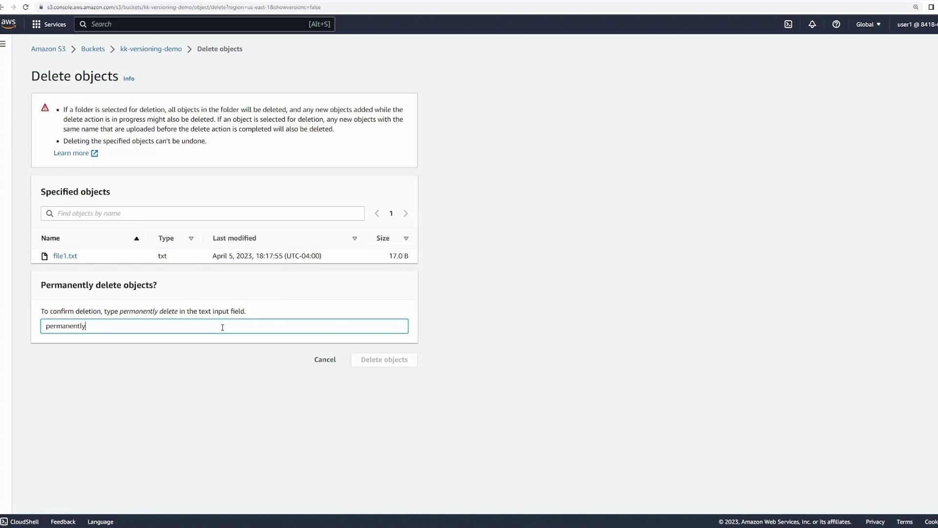Open the notifications bell icon
938x528 pixels.
812,24
